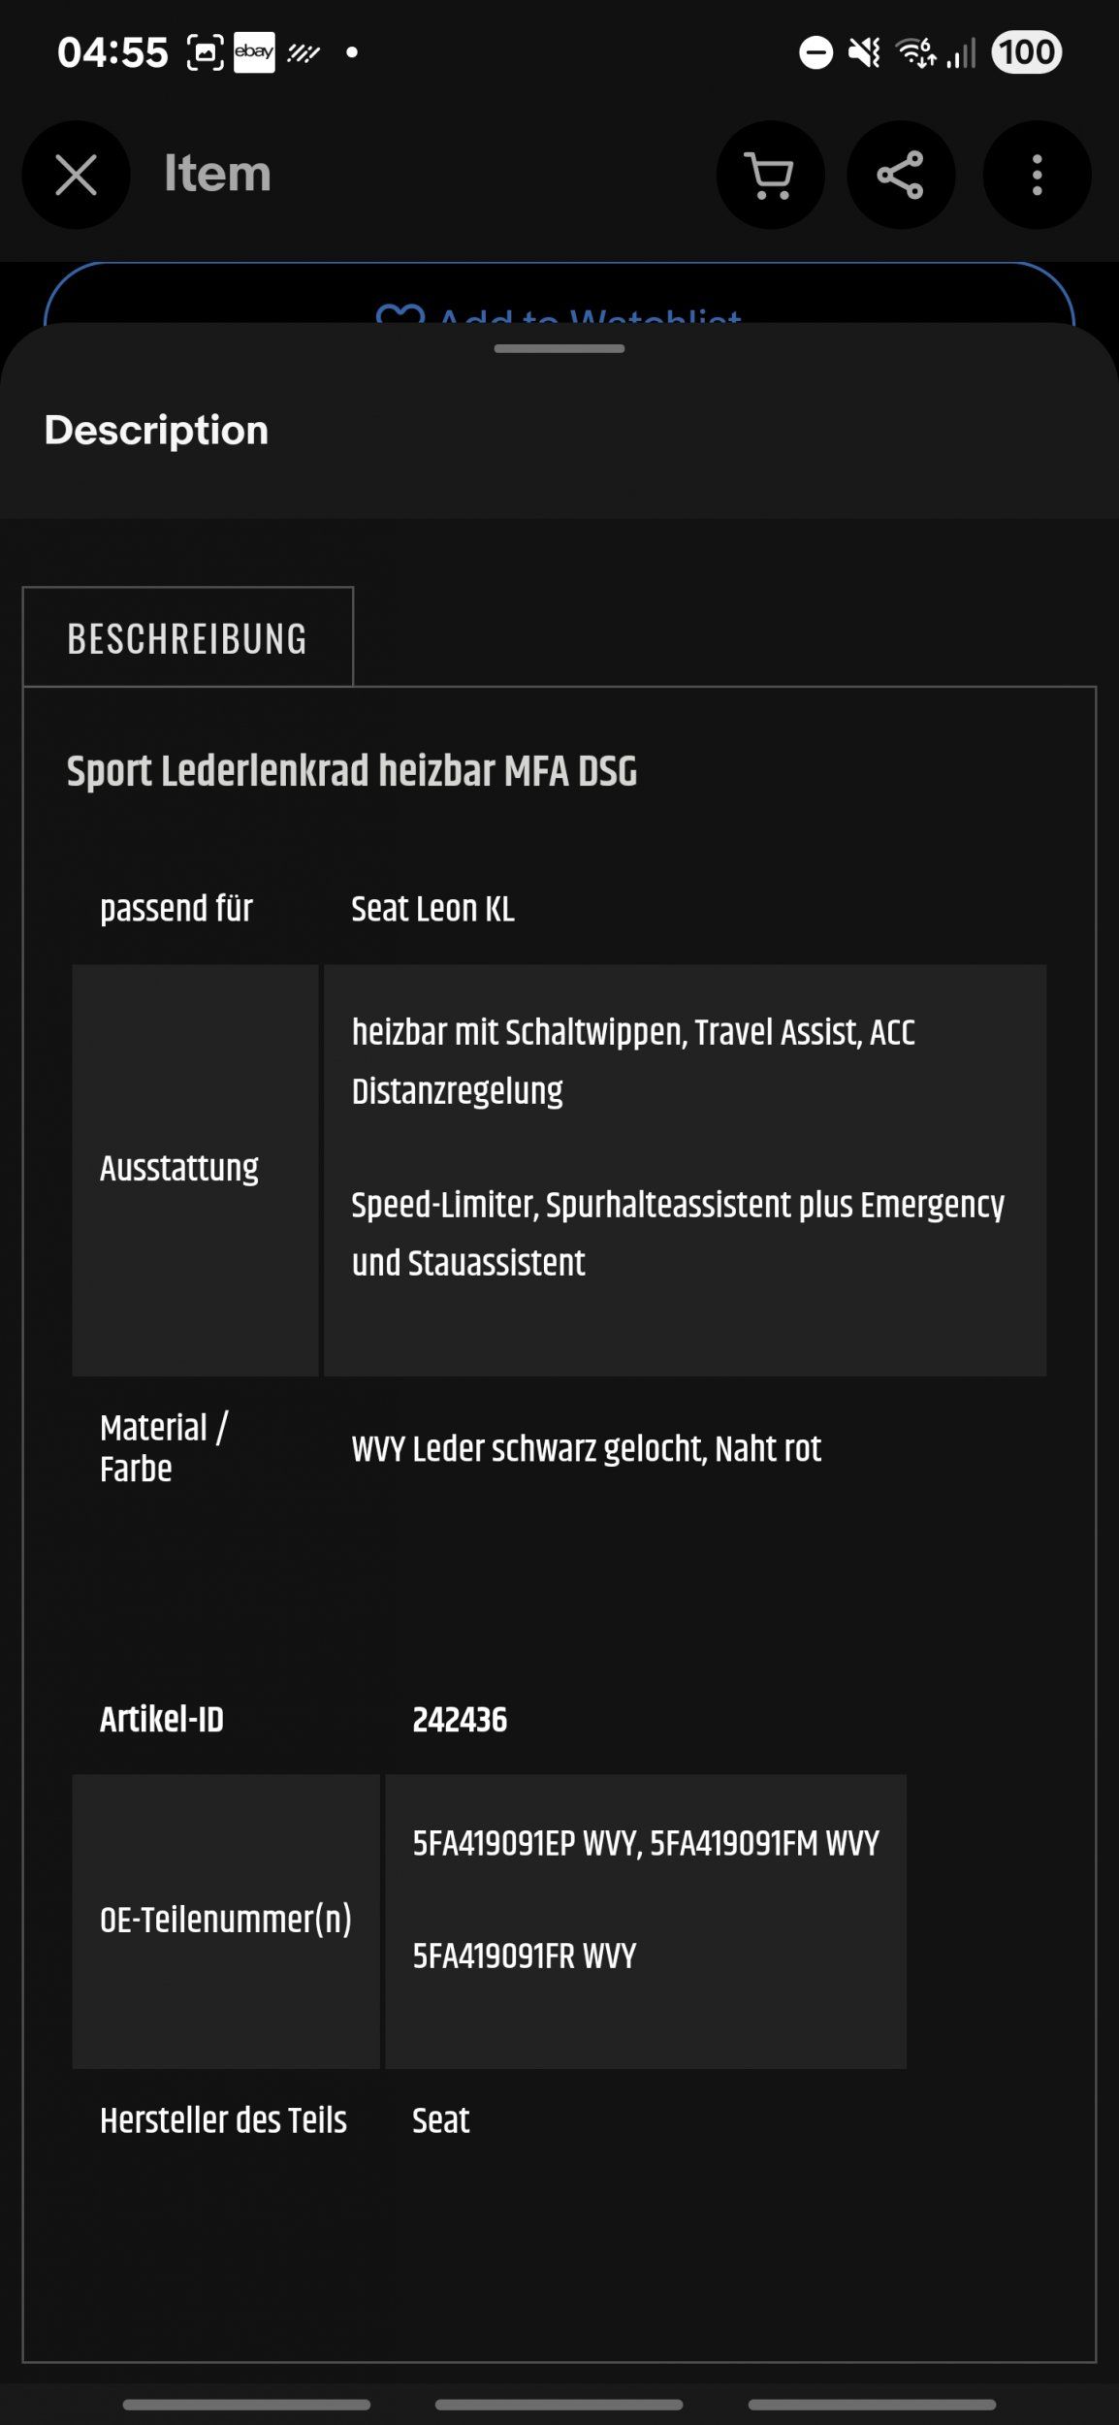This screenshot has width=1119, height=2425.
Task: Open the three-dot overflow menu
Action: click(x=1037, y=175)
